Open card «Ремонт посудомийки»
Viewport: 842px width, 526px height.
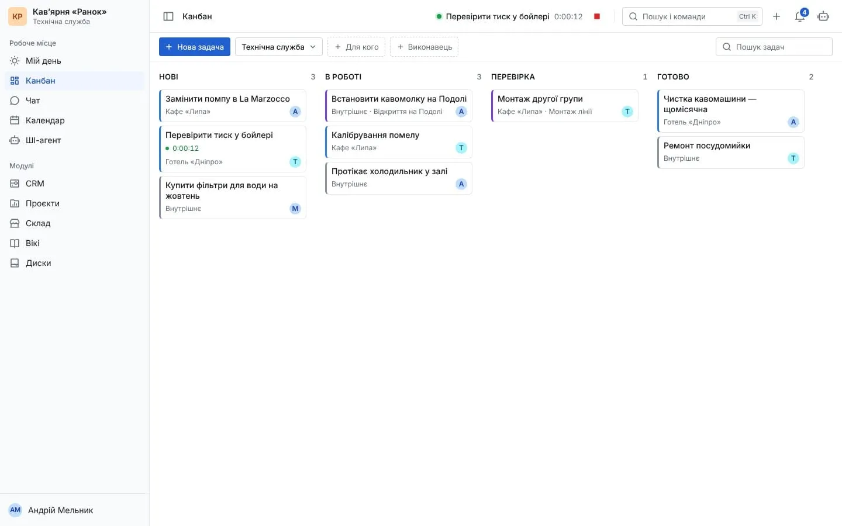(731, 153)
